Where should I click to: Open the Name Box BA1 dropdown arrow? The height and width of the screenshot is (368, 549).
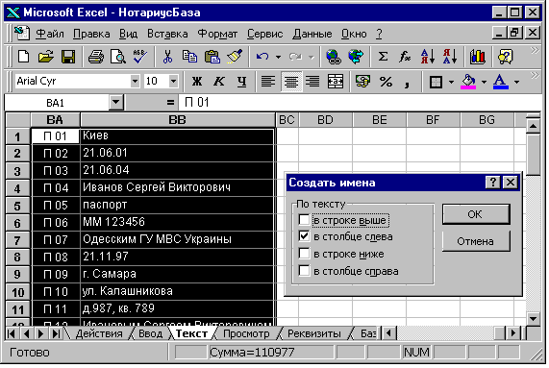[116, 103]
